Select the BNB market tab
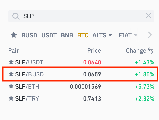Image resolution: width=159 pixels, height=120 pixels. click(x=67, y=35)
